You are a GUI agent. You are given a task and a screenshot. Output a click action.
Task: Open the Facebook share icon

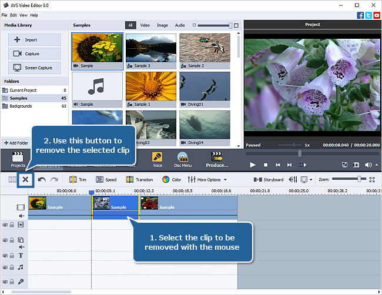(x=360, y=15)
